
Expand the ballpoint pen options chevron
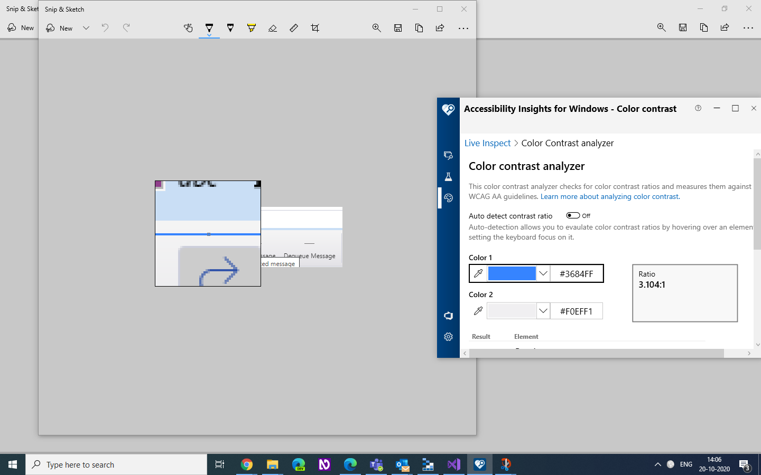tap(209, 35)
